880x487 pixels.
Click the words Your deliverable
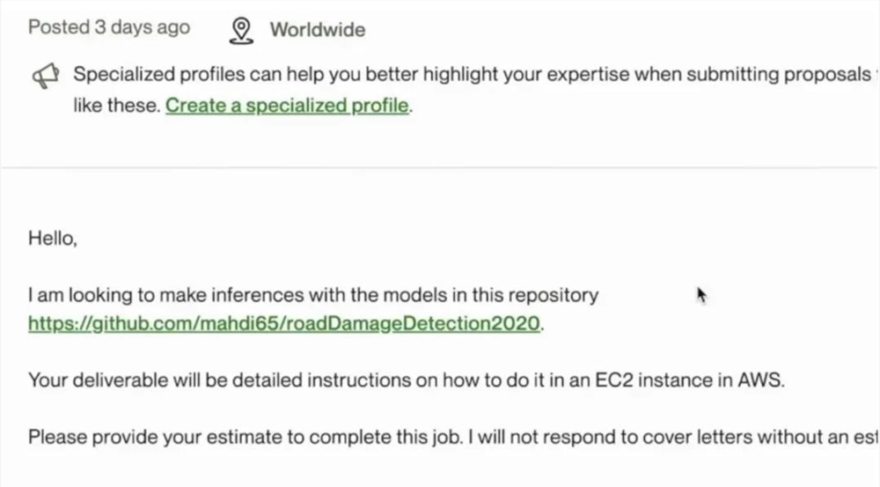(83, 380)
